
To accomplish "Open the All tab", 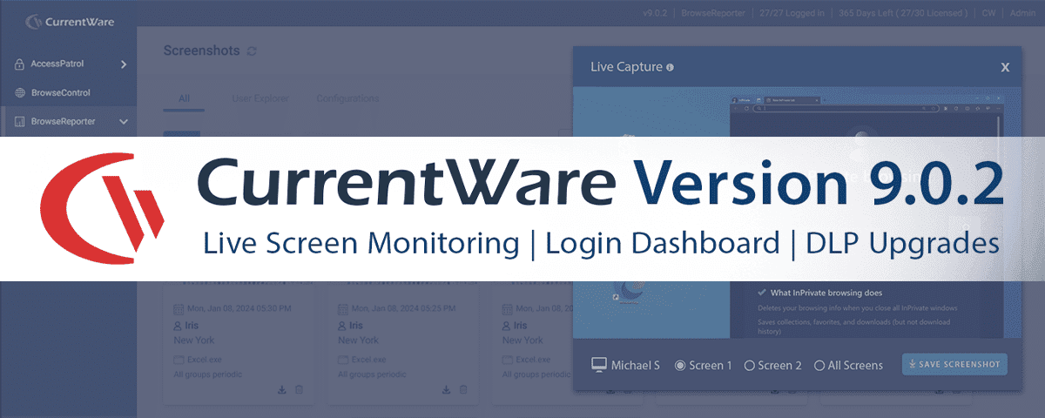I will click(x=184, y=98).
